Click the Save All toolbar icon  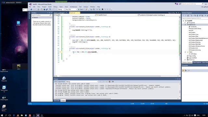click(47, 9)
